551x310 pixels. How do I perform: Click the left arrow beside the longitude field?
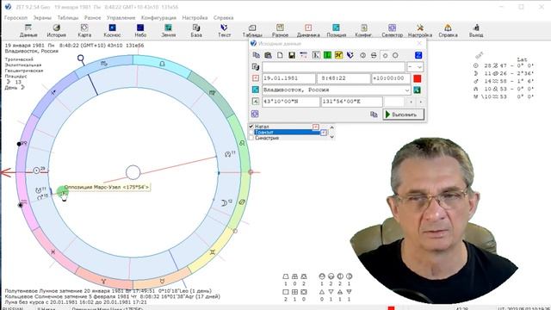[411, 102]
